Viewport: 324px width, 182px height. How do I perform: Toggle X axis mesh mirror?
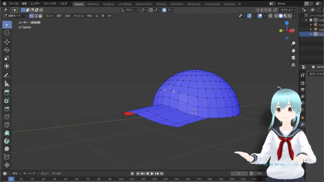261,10
